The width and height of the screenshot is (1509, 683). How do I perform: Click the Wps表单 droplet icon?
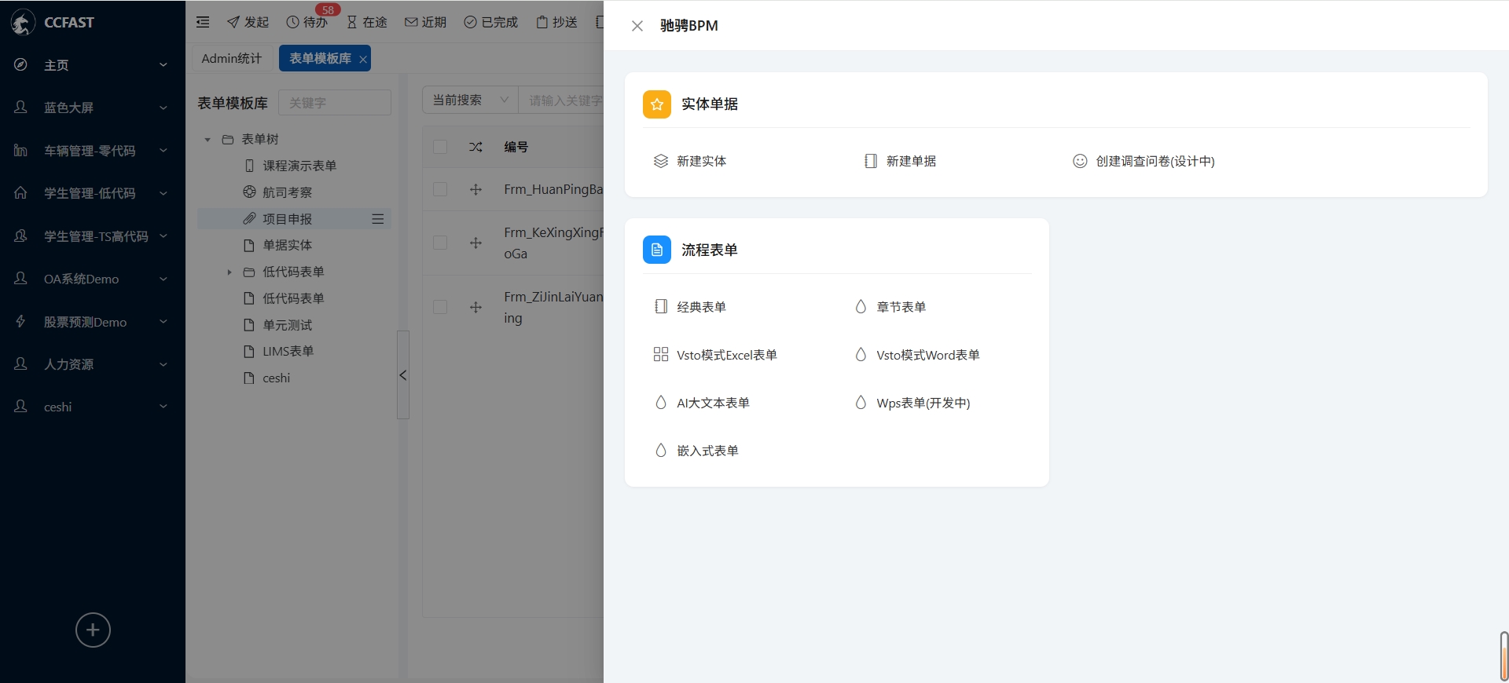(x=861, y=402)
